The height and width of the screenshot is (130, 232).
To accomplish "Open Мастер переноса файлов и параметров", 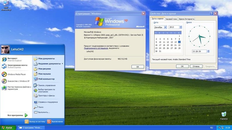I will [x=16, y=88].
